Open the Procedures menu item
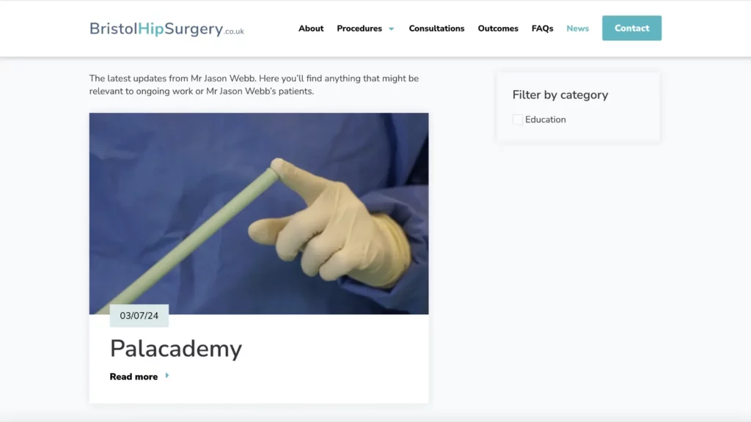751x422 pixels. (x=359, y=29)
